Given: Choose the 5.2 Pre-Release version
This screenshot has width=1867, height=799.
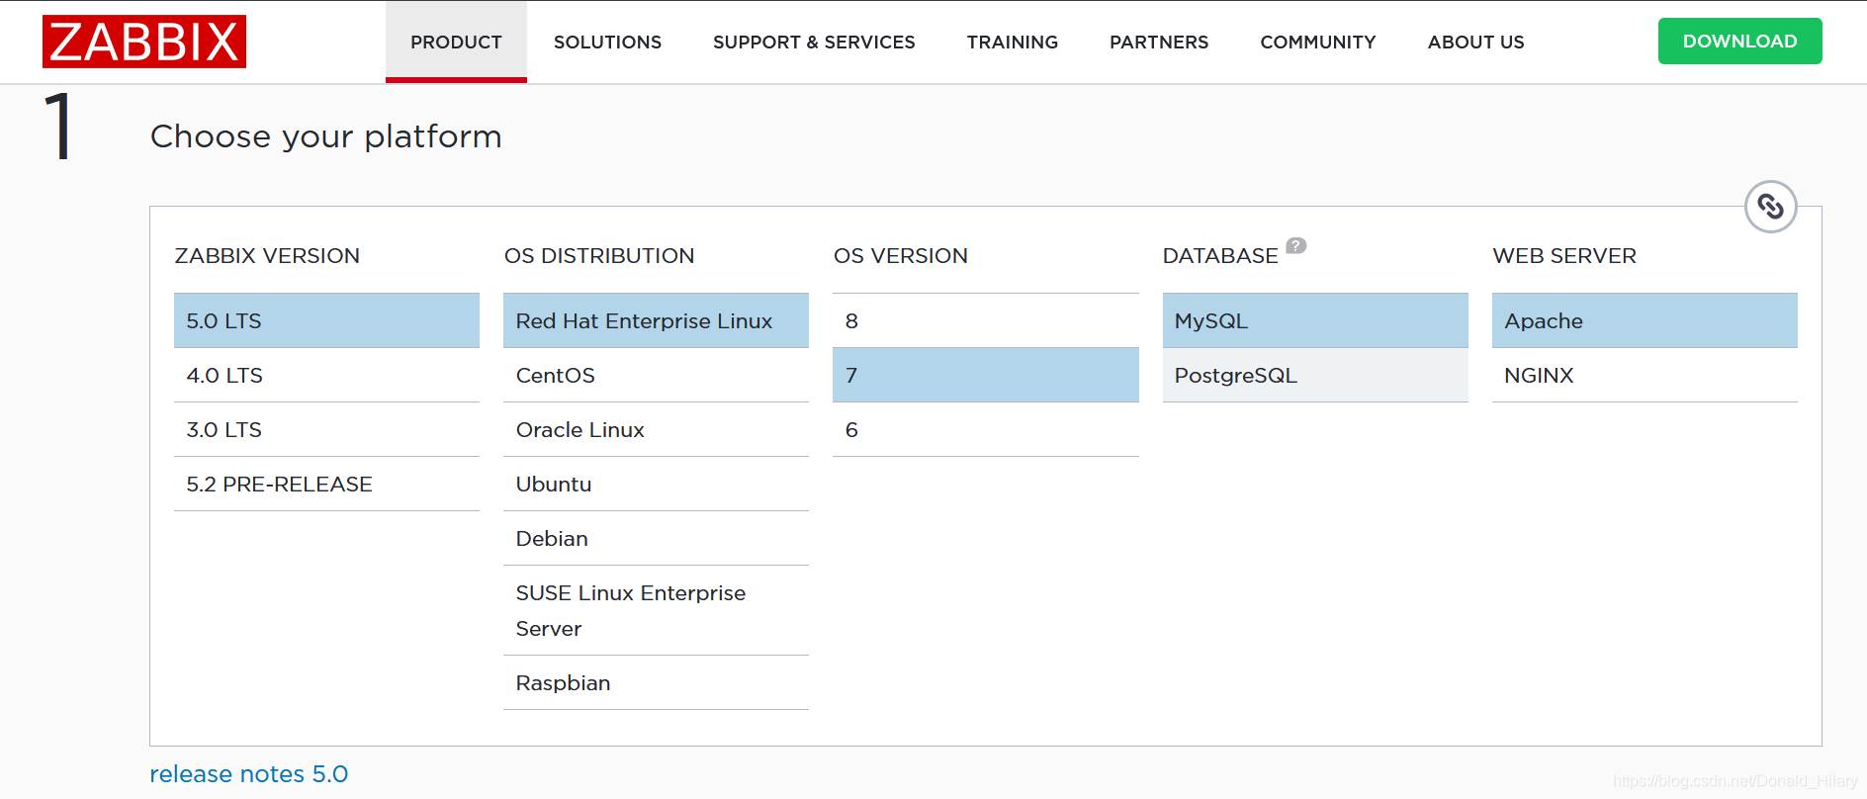Looking at the screenshot, I should point(326,484).
